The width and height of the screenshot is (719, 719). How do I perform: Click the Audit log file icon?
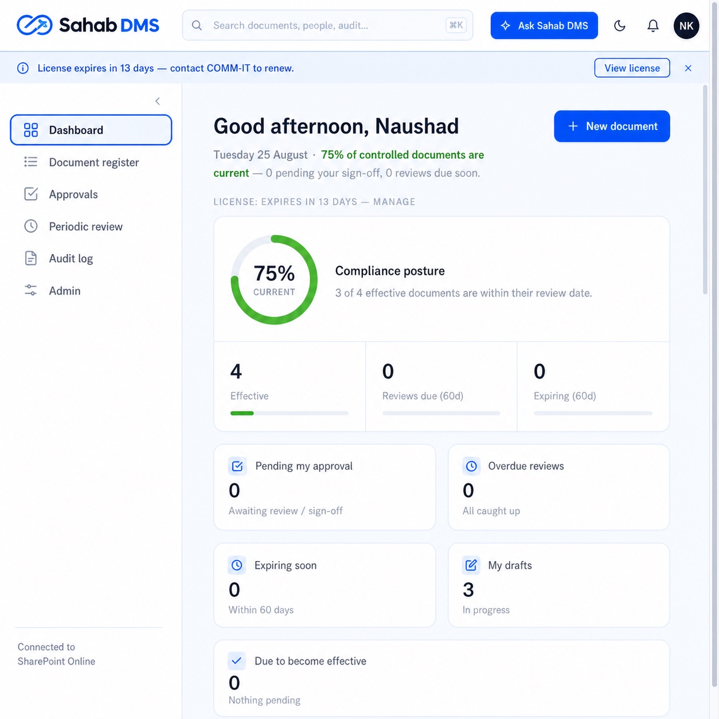[x=31, y=258]
